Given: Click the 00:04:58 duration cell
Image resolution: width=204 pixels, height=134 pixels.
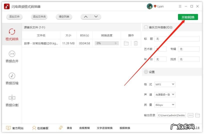Looking at the screenshot, I should coord(84,43).
